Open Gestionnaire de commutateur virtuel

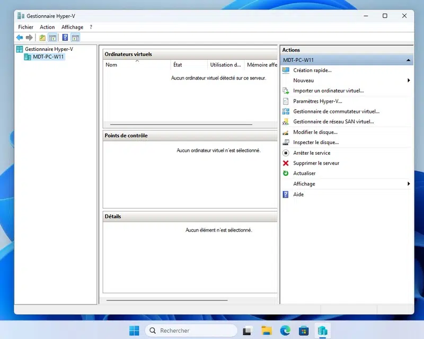pyautogui.click(x=336, y=111)
